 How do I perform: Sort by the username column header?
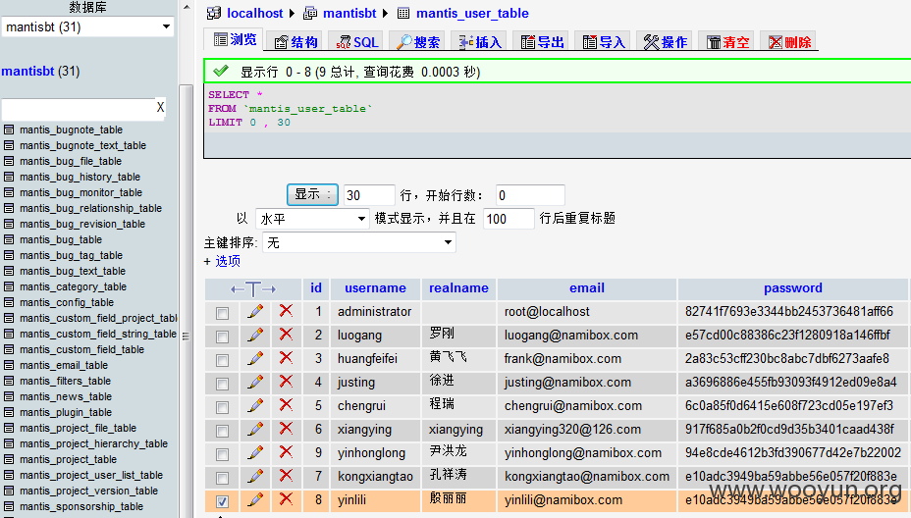tap(375, 288)
